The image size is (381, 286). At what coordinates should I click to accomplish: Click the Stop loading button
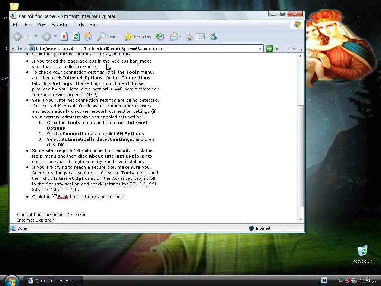click(x=64, y=37)
